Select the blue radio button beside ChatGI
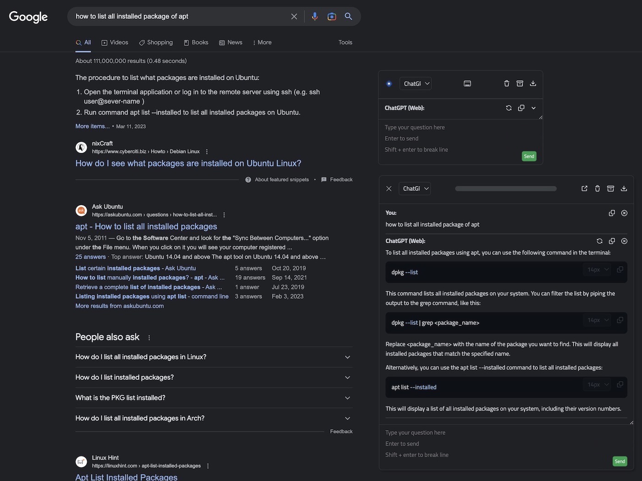The height and width of the screenshot is (481, 642). pos(389,83)
